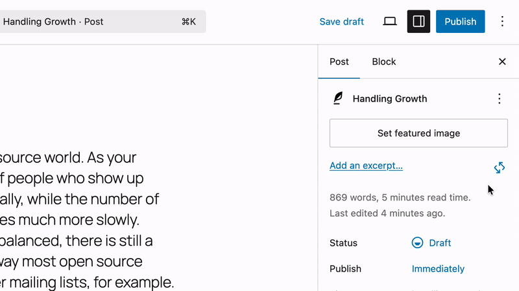Click the post paragraph text

(84, 220)
